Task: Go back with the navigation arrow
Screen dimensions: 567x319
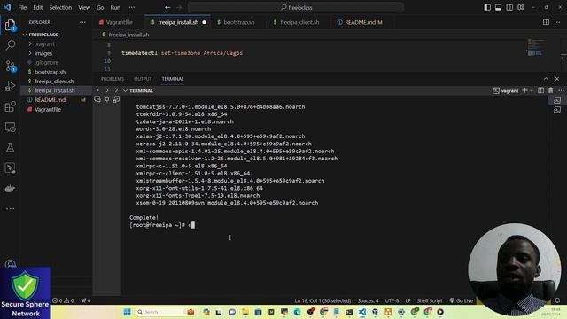Action: [x=167, y=7]
